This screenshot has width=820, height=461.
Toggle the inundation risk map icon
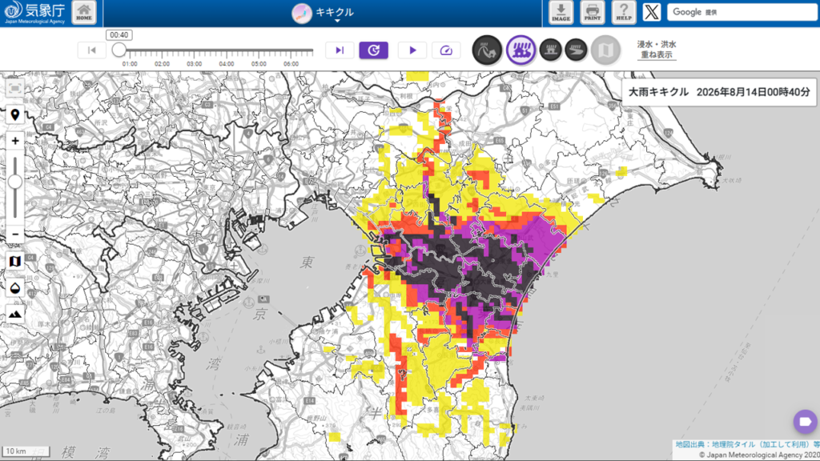pyautogui.click(x=521, y=50)
